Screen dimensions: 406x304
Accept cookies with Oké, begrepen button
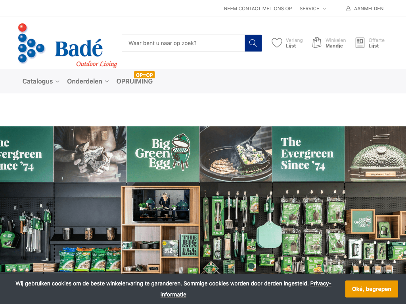(x=371, y=289)
